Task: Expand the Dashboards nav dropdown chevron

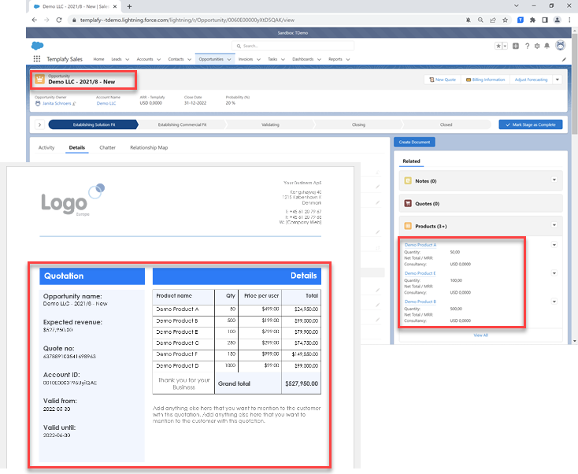Action: 319,59
